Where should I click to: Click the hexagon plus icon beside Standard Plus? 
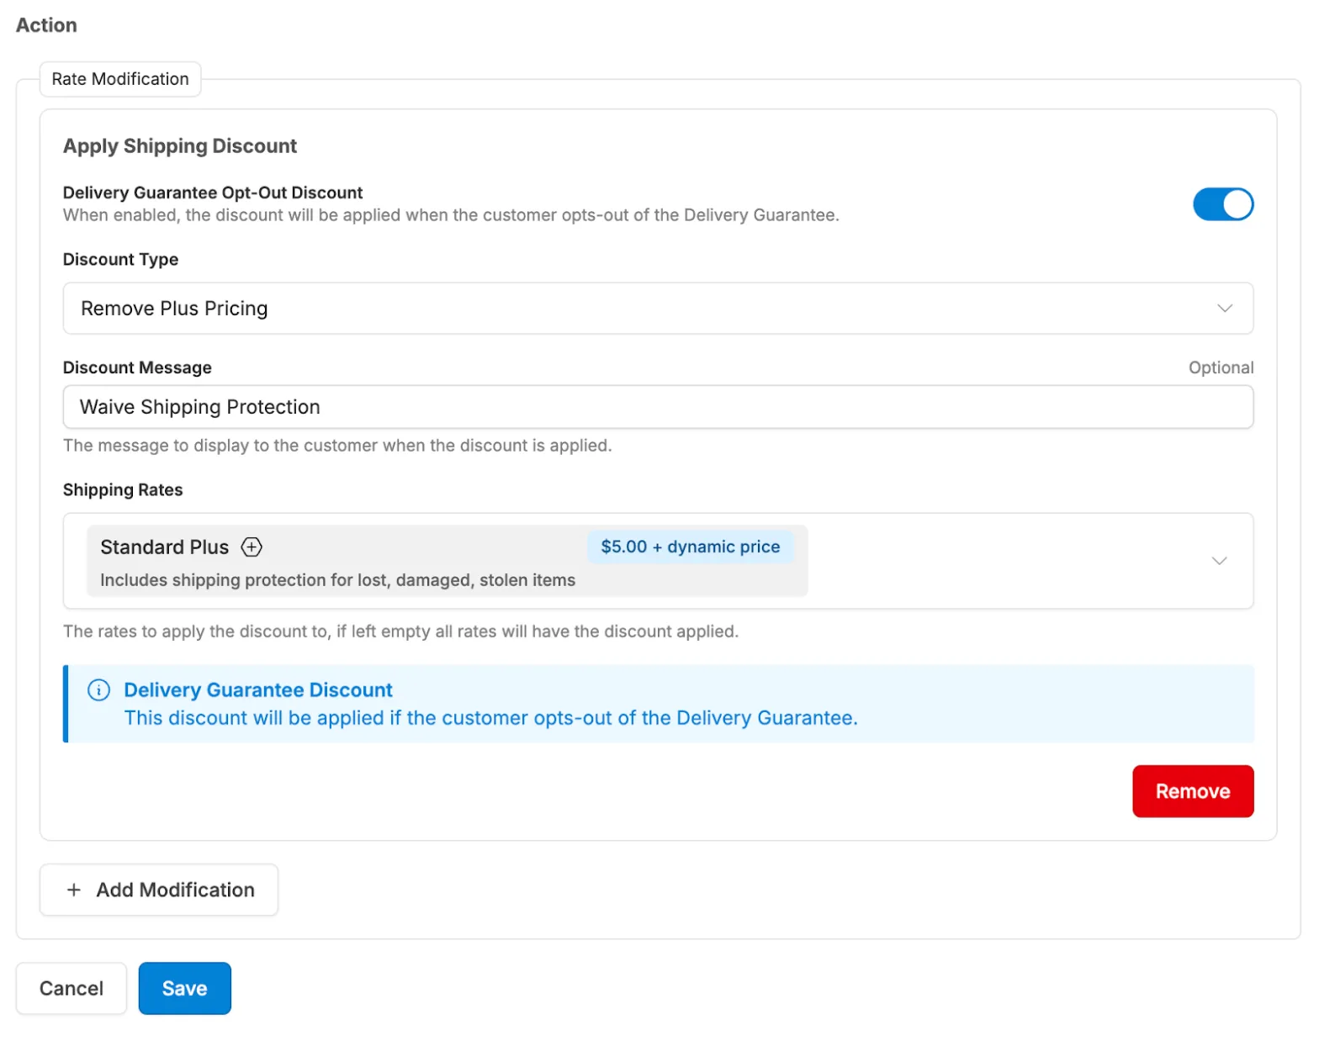pos(252,547)
